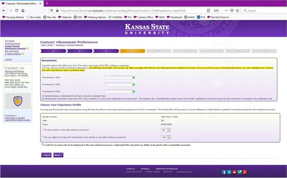Open the Res Hall Check In bookmark
287x178 pixels.
coord(218,17)
